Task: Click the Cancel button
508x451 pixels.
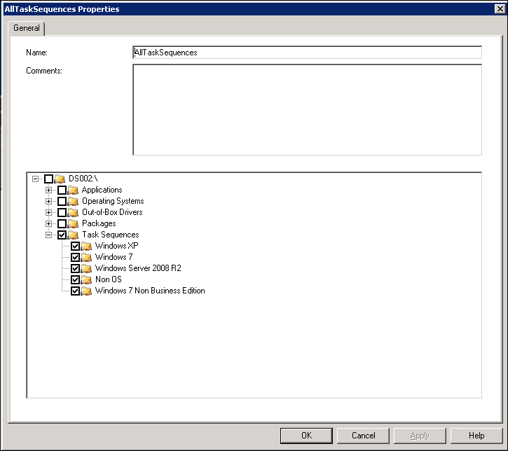Action: 363,436
